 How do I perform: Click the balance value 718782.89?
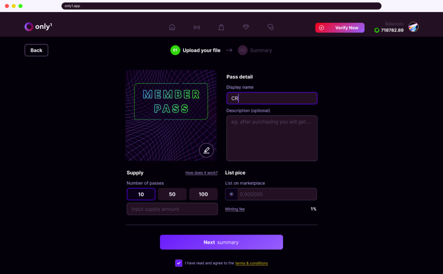392,30
